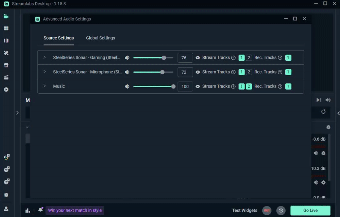Toggle visibility eye for Gaming source

click(x=198, y=58)
